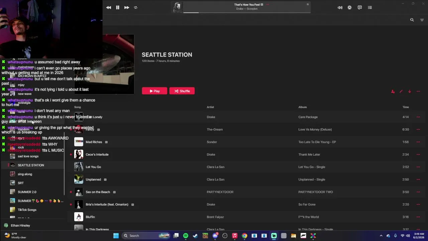Open album PARTYNEXTDOOR TWO
Viewport: 428px width, 241px height.
pyautogui.click(x=315, y=192)
